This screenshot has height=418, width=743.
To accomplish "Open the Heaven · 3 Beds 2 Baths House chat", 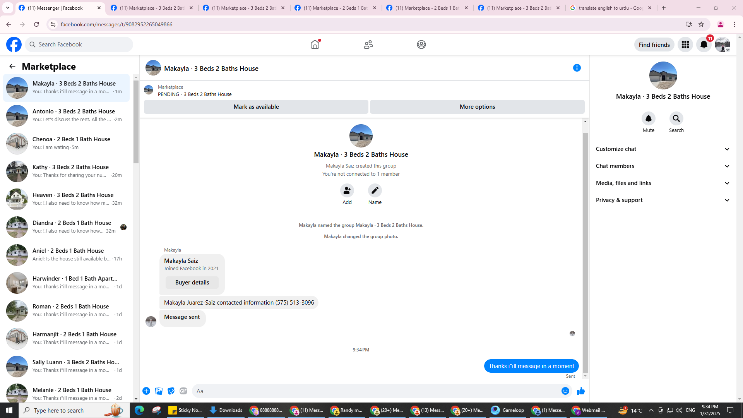I will click(67, 199).
